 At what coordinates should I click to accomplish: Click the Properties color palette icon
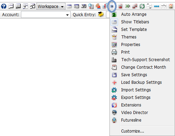click(x=114, y=45)
